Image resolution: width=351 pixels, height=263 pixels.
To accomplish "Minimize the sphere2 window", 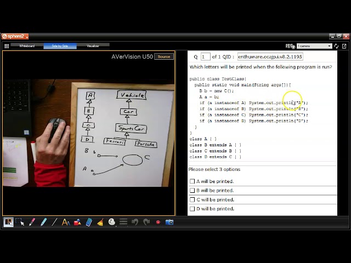I will 332,36.
